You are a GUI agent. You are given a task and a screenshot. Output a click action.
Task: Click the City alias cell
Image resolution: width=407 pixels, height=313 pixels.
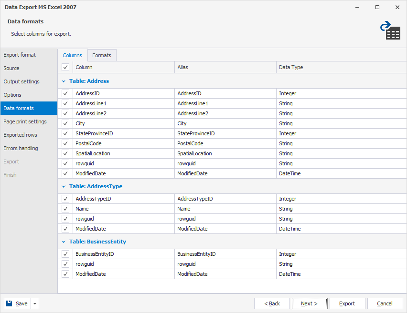pyautogui.click(x=225, y=123)
